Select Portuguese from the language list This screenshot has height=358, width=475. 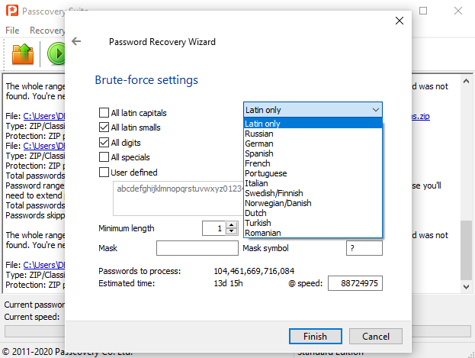pos(313,173)
